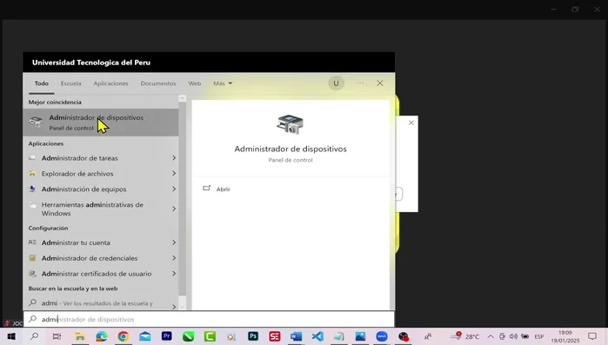Open Adobe Premiere Pro from the taskbar
The image size is (608, 345).
[x=167, y=336]
